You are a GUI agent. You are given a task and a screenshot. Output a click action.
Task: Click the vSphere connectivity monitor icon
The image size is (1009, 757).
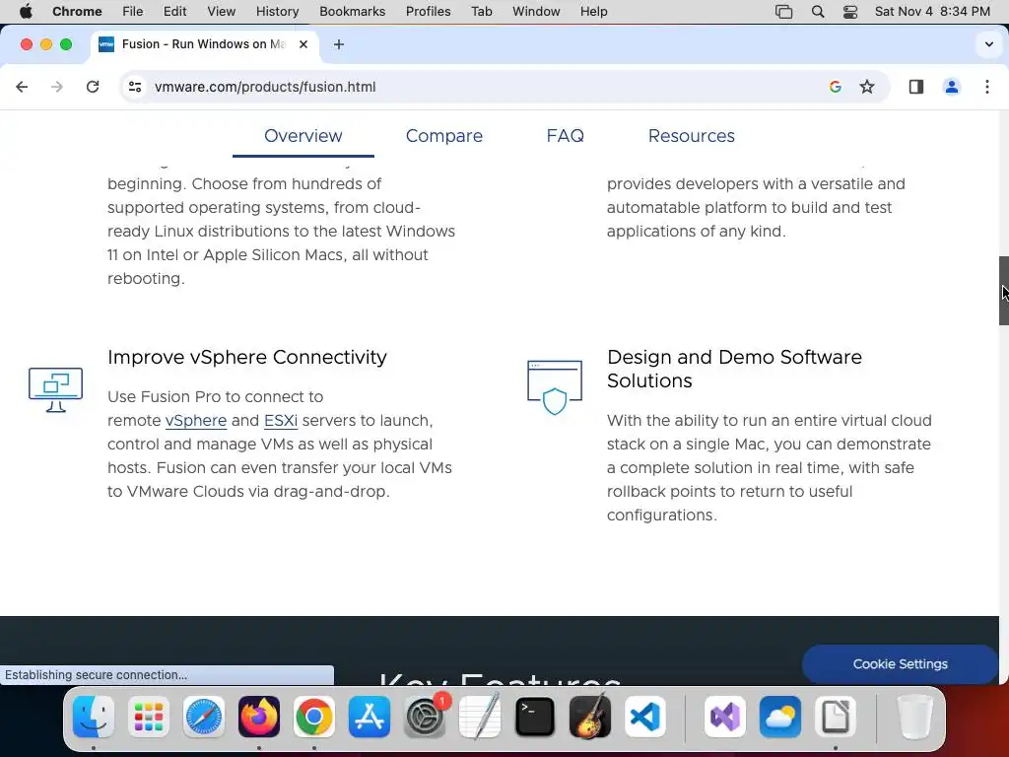pos(56,389)
